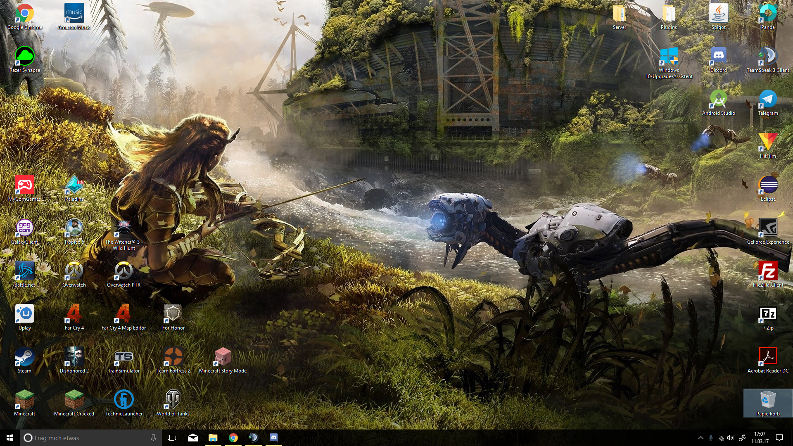This screenshot has width=793, height=446.
Task: Open the clock showing 17:07
Action: click(760, 438)
